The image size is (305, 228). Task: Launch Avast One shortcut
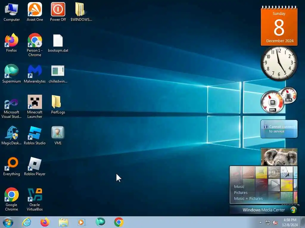point(35,12)
